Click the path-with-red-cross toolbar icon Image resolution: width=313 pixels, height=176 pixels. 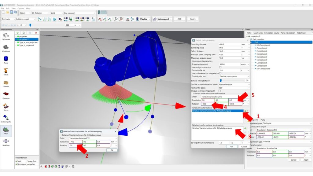click(100, 19)
